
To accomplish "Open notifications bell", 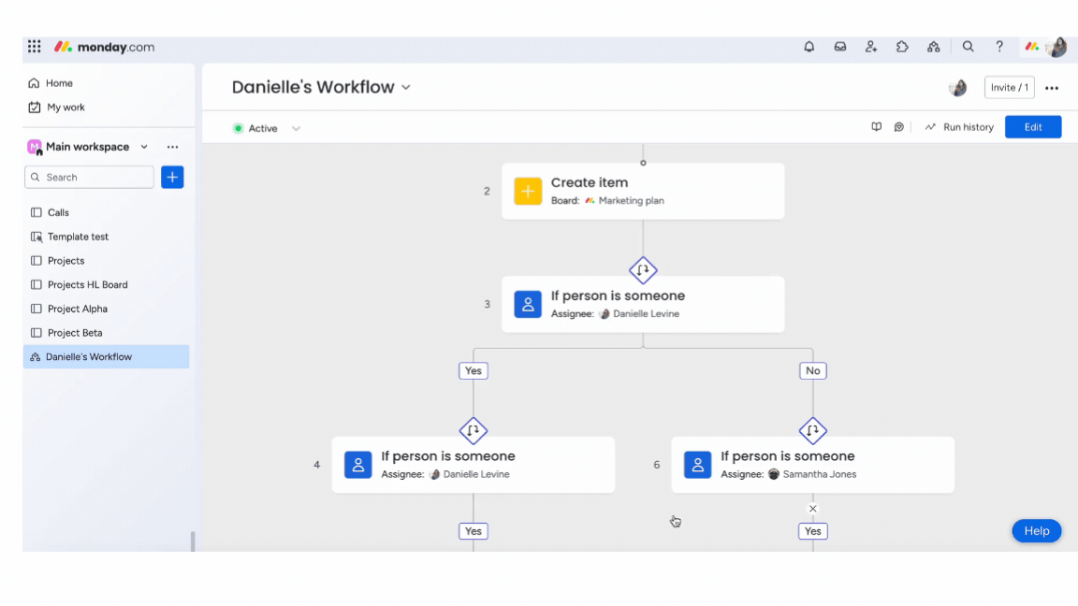I will point(809,47).
